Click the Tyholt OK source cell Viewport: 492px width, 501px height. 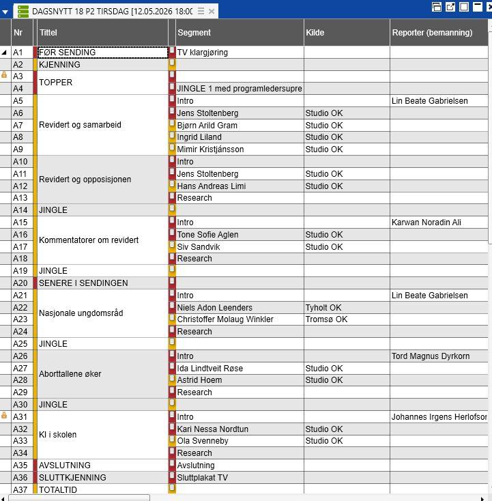pos(347,308)
